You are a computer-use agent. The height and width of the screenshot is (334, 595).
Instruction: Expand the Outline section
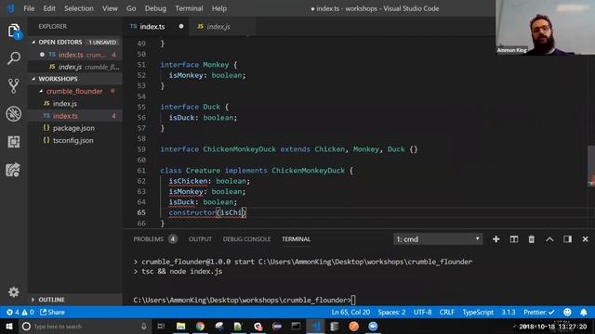75,300
